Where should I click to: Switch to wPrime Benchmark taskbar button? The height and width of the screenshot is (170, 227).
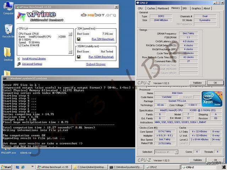[54, 167]
